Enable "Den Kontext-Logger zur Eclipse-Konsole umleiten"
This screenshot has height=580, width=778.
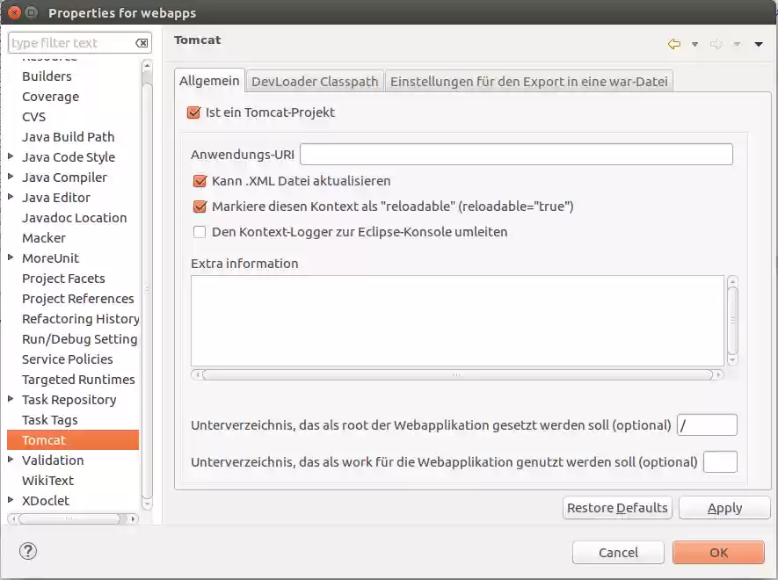tap(198, 232)
